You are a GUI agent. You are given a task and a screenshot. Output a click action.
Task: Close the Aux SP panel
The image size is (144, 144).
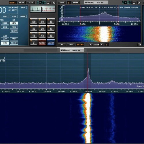click(139, 3)
